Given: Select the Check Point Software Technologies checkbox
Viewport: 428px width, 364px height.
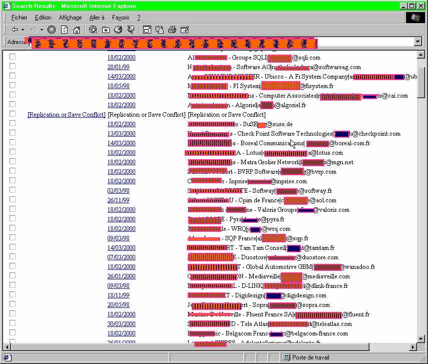Looking at the screenshot, I should [x=13, y=133].
